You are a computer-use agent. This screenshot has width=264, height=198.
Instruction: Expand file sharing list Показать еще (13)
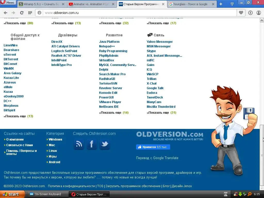(18, 116)
